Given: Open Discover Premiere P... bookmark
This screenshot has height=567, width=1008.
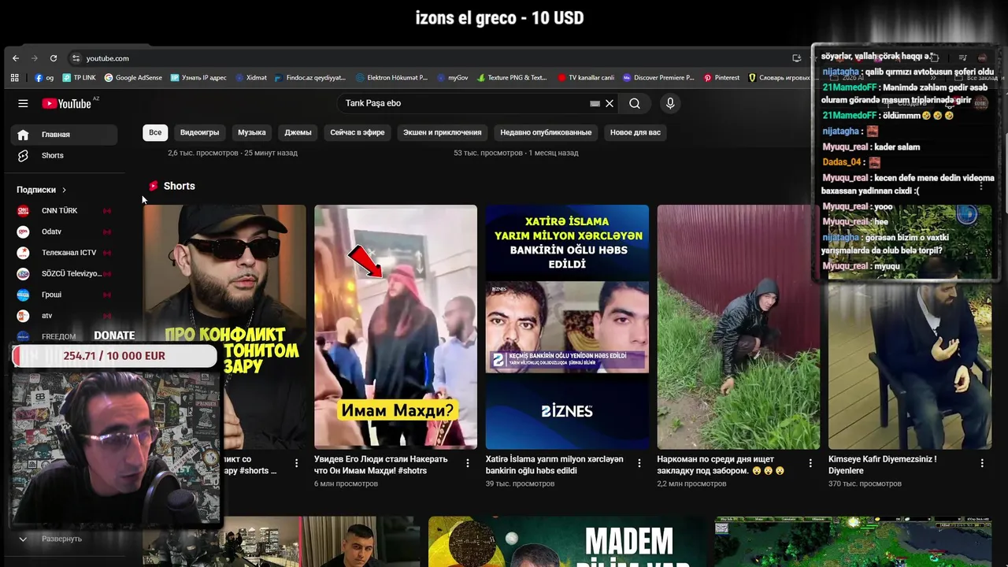Looking at the screenshot, I should click(x=658, y=78).
